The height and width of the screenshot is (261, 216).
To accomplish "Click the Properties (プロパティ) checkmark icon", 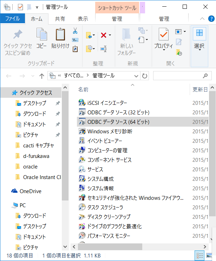I will coord(164,34).
